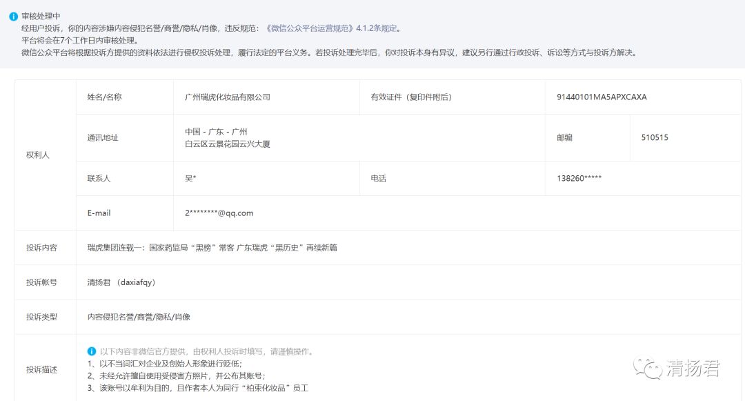Click the info icon in the 投诉描述 row
Viewport: 745px width, 401px height.
(x=92, y=351)
